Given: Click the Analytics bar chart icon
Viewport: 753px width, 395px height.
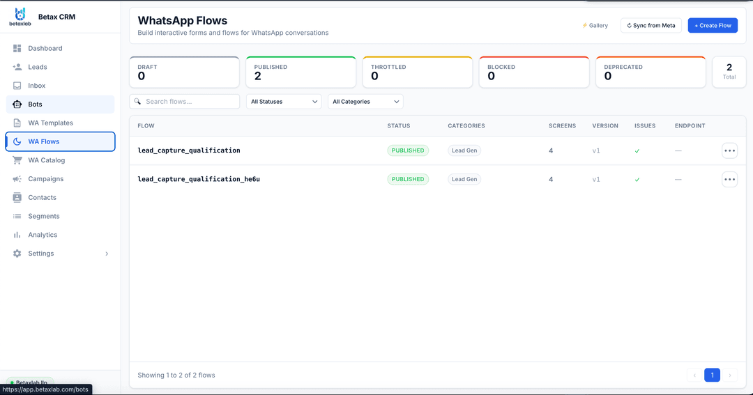Looking at the screenshot, I should 17,235.
